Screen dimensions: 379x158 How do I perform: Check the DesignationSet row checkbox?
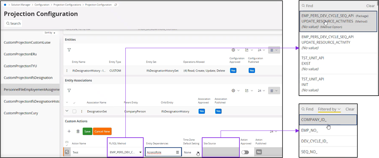click(x=74, y=111)
